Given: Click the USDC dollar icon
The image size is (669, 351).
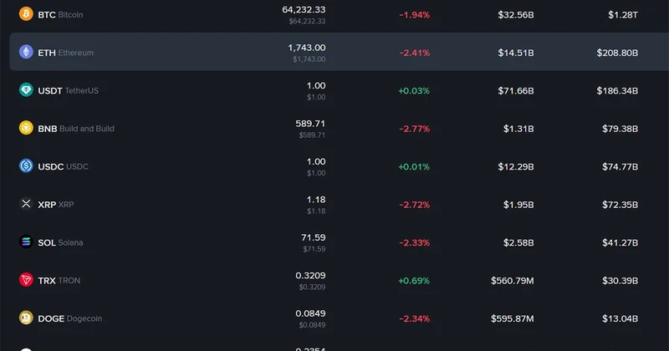Looking at the screenshot, I should (26, 166).
